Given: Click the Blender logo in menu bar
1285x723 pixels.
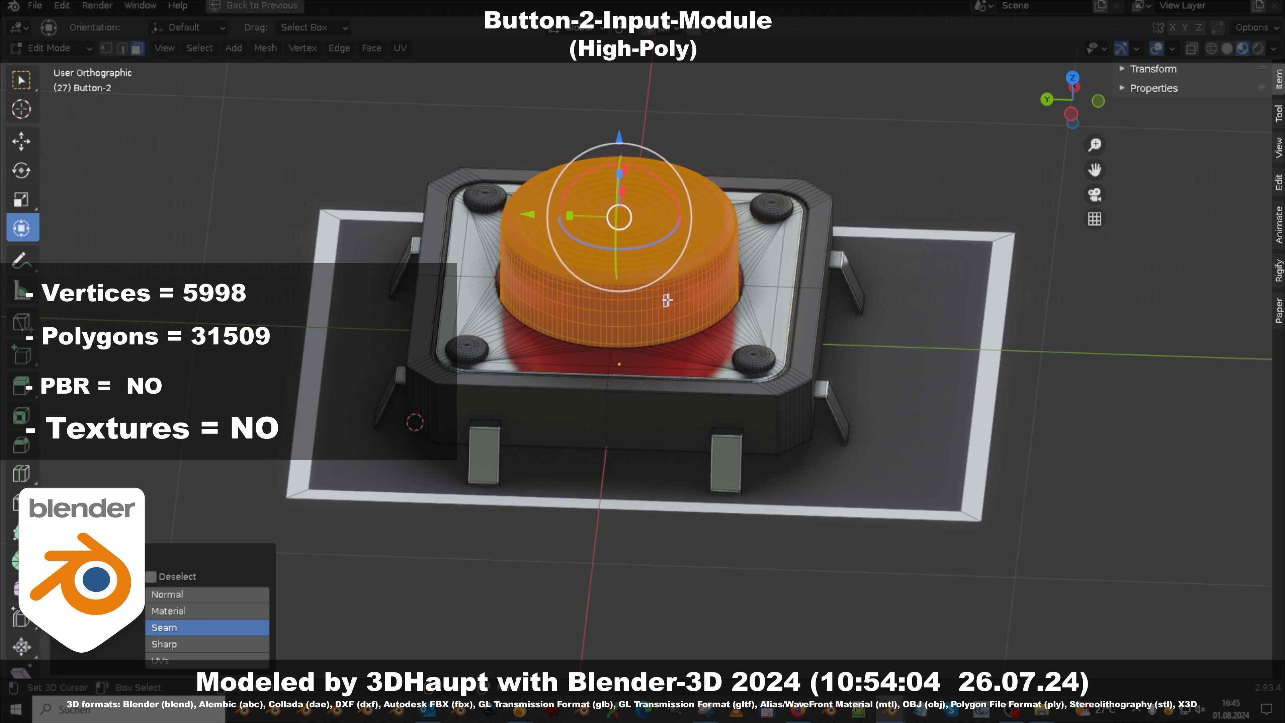Looking at the screenshot, I should coord(13,5).
